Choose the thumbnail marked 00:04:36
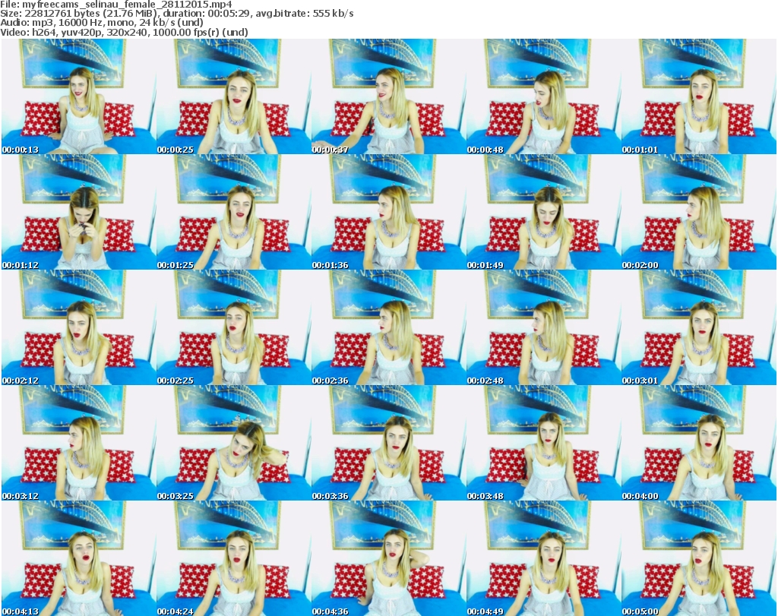Screen dimensions: 778x616 click(x=388, y=558)
